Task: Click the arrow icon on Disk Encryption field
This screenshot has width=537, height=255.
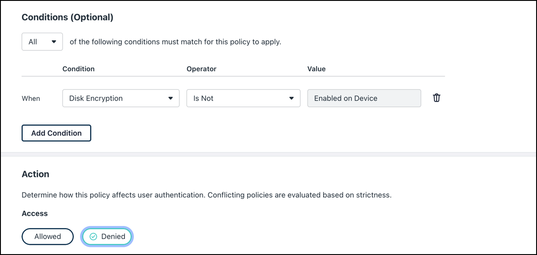Action: (x=170, y=99)
